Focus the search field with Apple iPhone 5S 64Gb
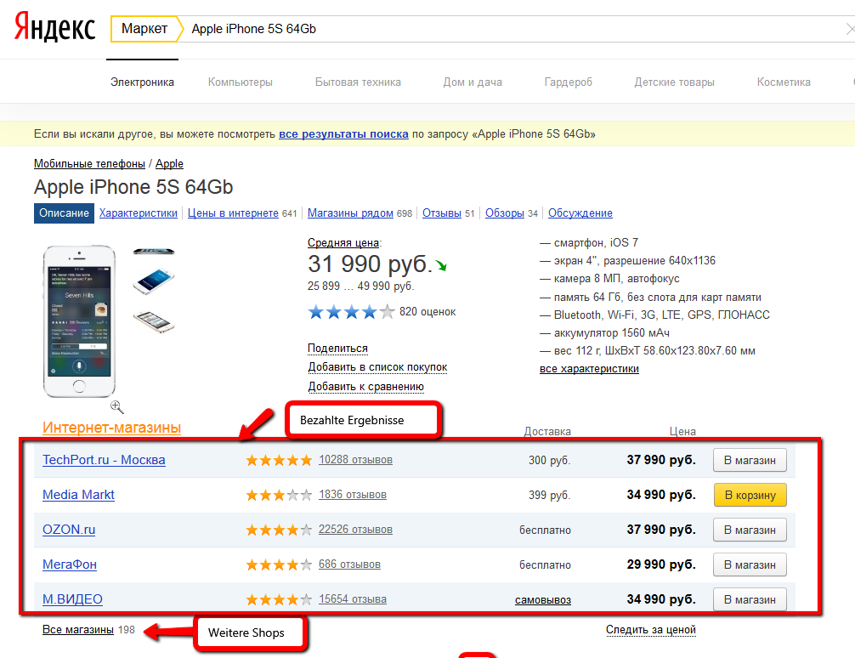This screenshot has width=855, height=658. 512,29
